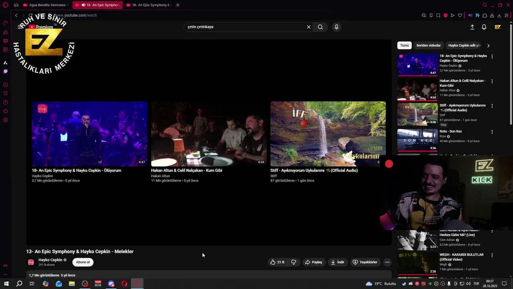The width and height of the screenshot is (513, 289).
Task: Open video options for Hayko Cepkin - Ölüyorum
Action: tap(492, 57)
